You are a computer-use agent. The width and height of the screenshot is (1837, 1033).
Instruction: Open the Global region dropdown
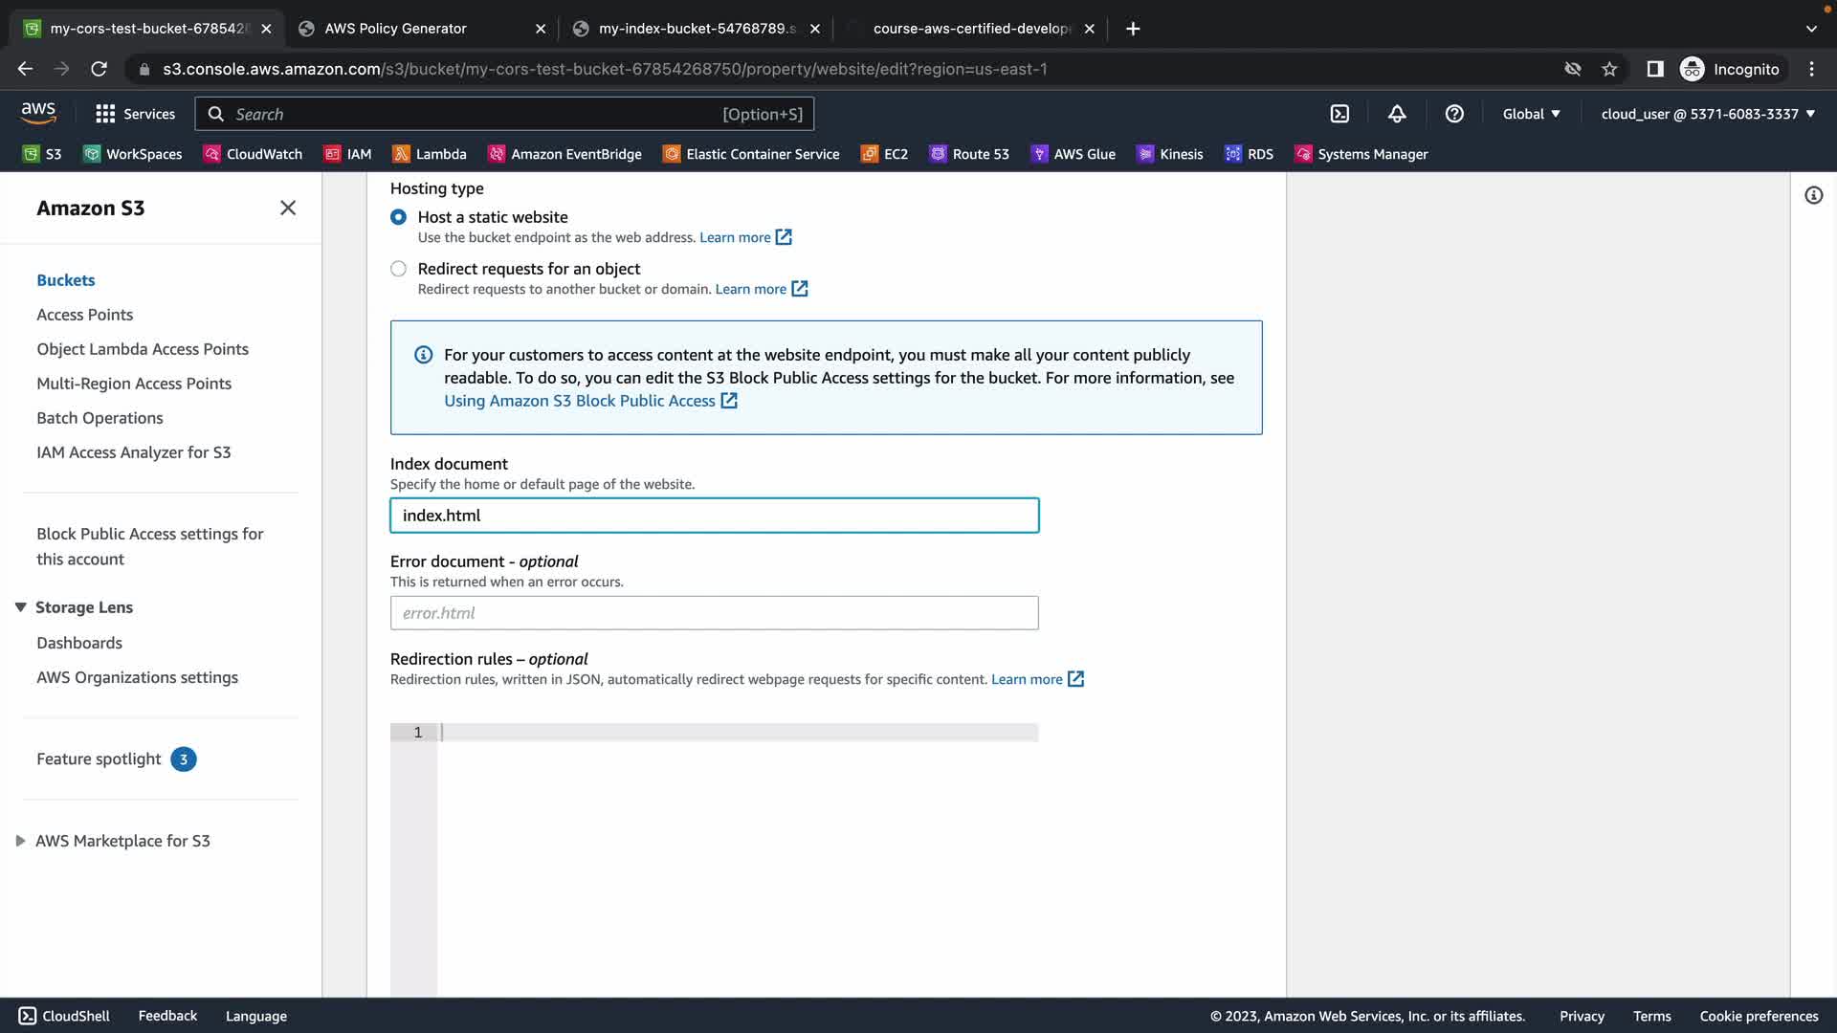[x=1531, y=114]
